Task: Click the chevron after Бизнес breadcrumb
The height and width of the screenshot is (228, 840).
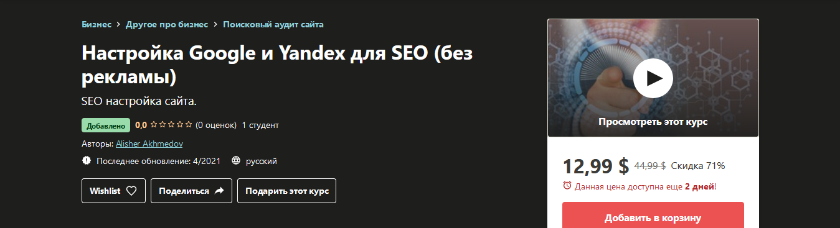Action: pyautogui.click(x=118, y=25)
